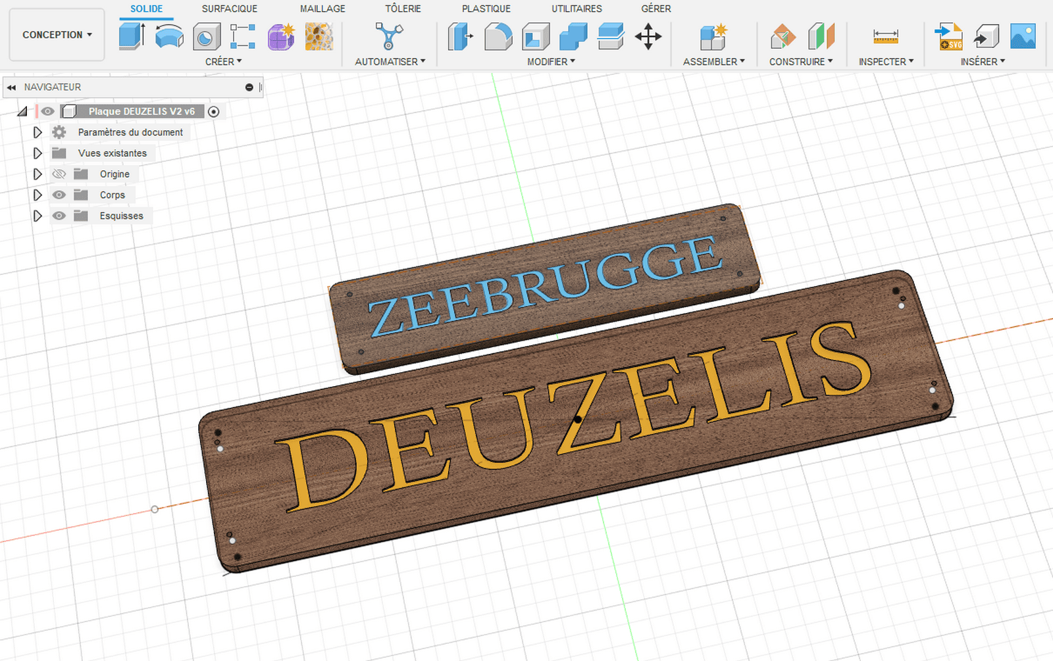This screenshot has width=1053, height=661.
Task: Select the Shell tool icon
Action: click(536, 37)
